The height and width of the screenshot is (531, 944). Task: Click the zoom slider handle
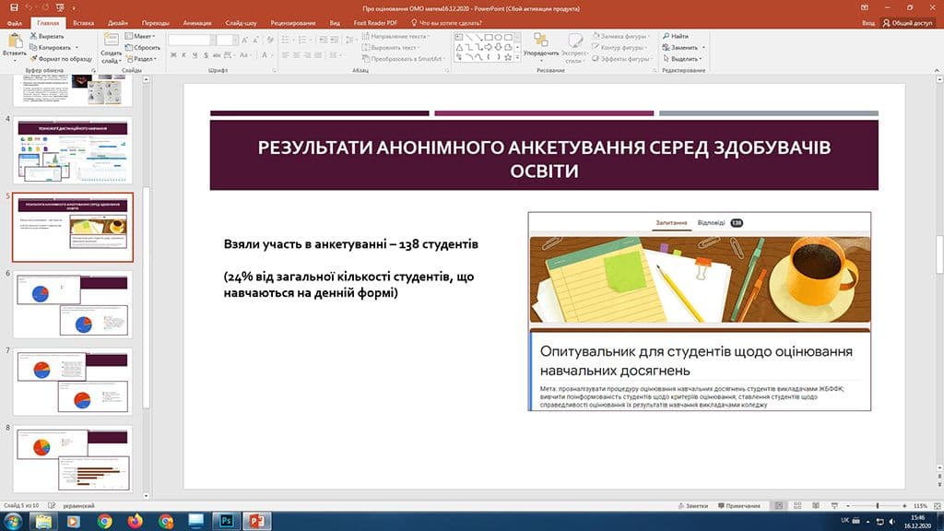click(x=878, y=506)
